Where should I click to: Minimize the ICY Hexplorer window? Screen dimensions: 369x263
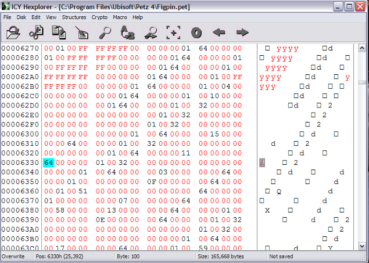tap(338, 6)
